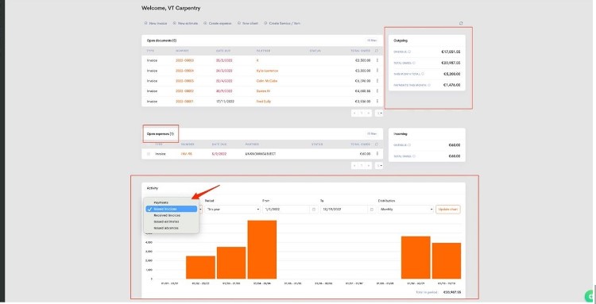Viewport: 596px width, 304px height.
Task: Click the €20,987.55 total owed in Outgoing
Action: [x=451, y=63]
